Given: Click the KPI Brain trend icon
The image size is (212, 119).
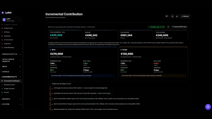Looking at the screenshot, I should 2,32.
